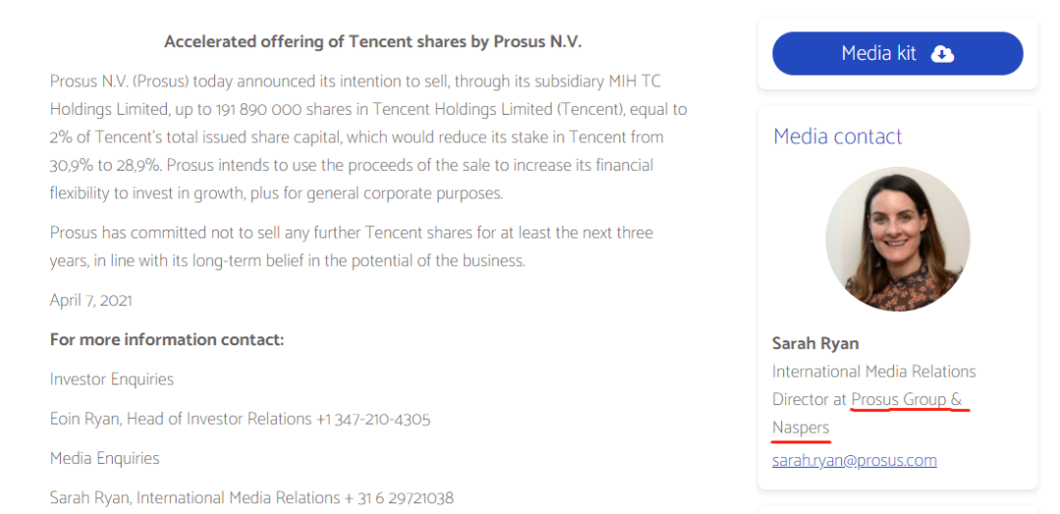Click the "Accelerated offering of Tencent shares" headline

(x=372, y=42)
